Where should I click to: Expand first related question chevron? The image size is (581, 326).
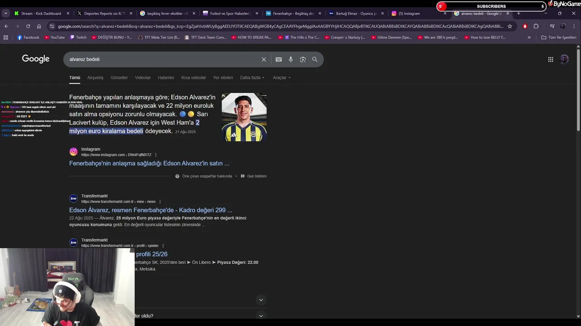pos(261,300)
